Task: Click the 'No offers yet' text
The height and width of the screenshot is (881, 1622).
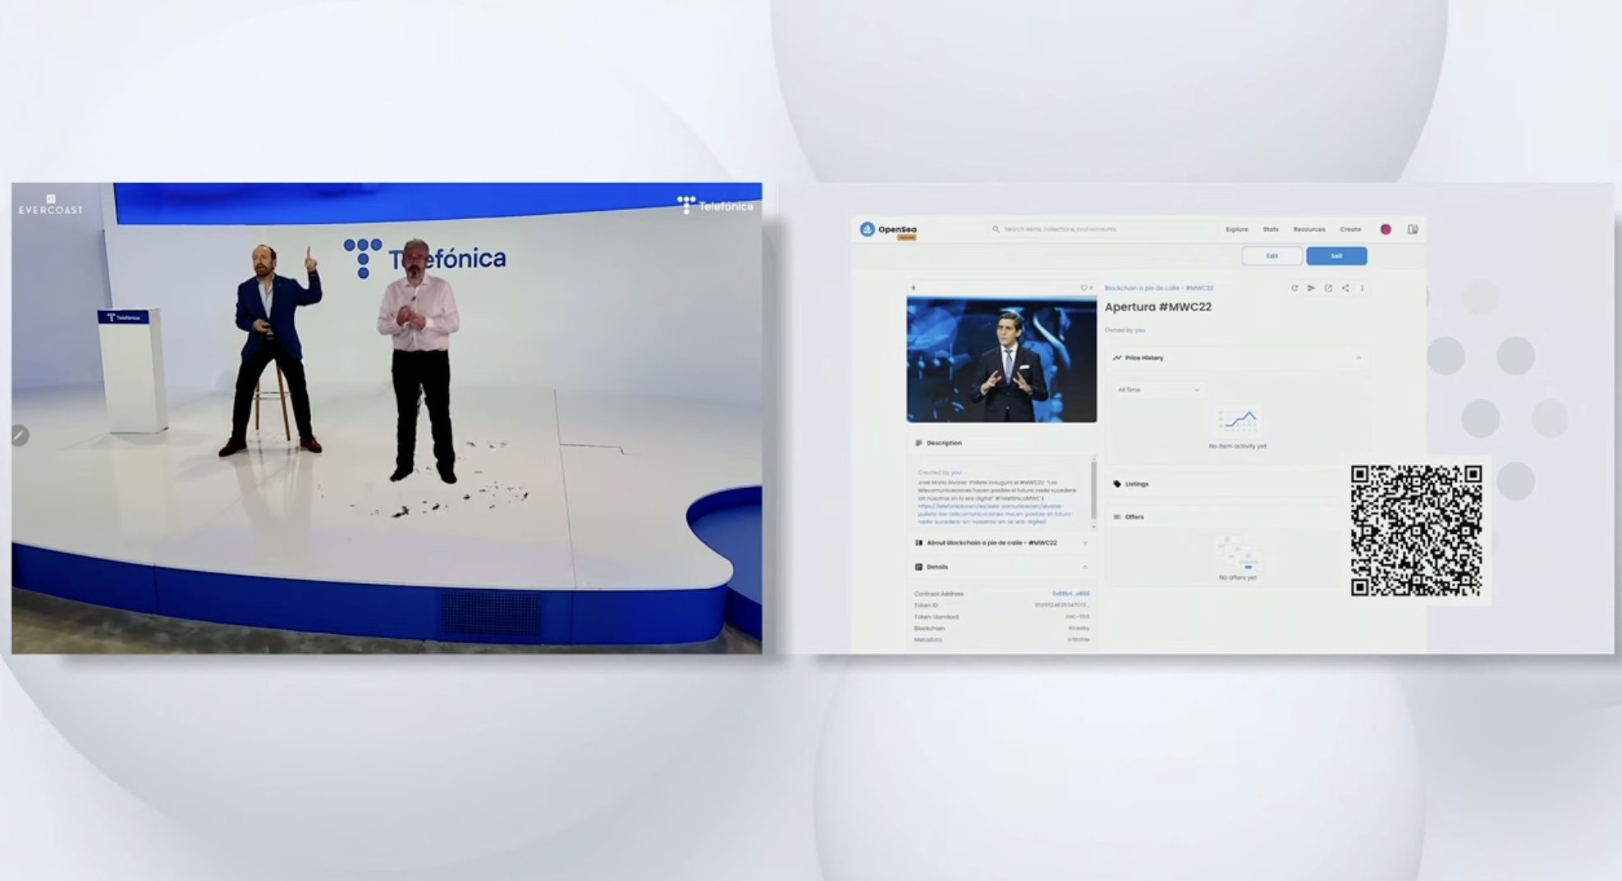Action: point(1238,577)
